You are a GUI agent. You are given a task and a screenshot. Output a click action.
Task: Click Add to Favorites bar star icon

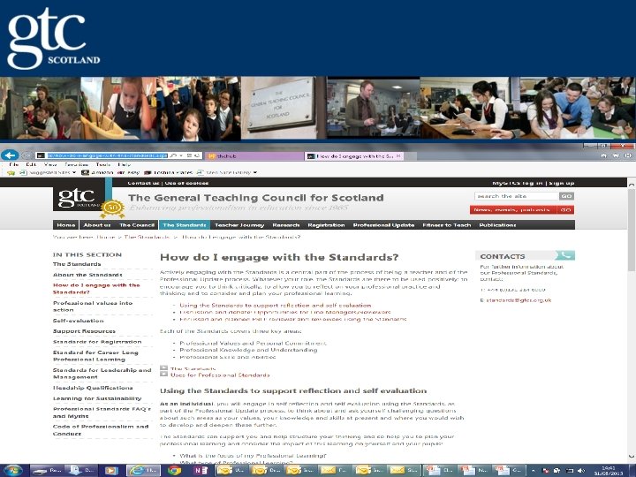[11, 173]
